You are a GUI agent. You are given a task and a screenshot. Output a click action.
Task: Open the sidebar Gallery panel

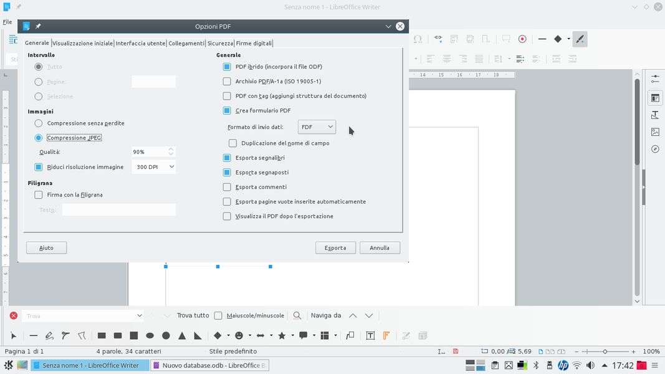(655, 132)
